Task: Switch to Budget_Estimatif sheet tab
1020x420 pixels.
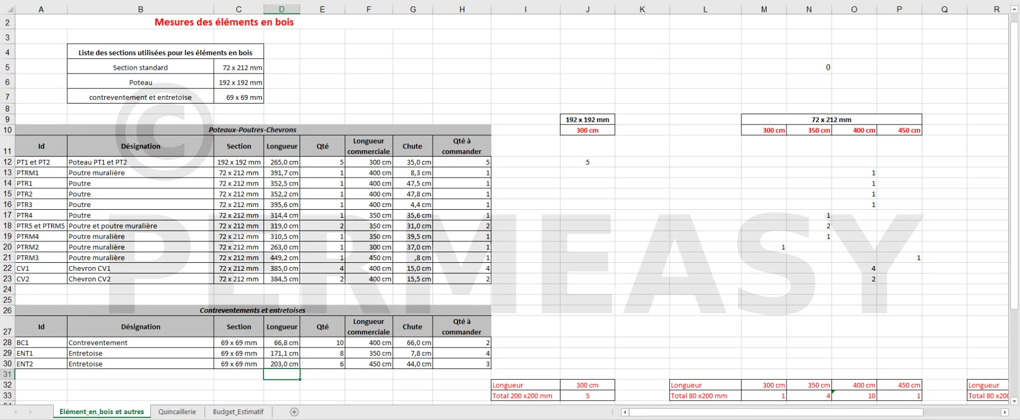Action: tap(238, 412)
